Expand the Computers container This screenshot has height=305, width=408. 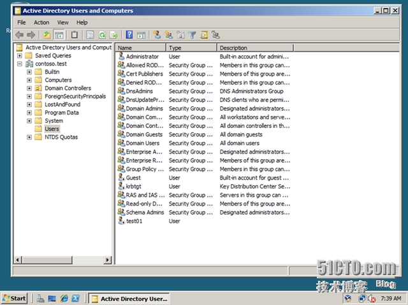pos(29,80)
